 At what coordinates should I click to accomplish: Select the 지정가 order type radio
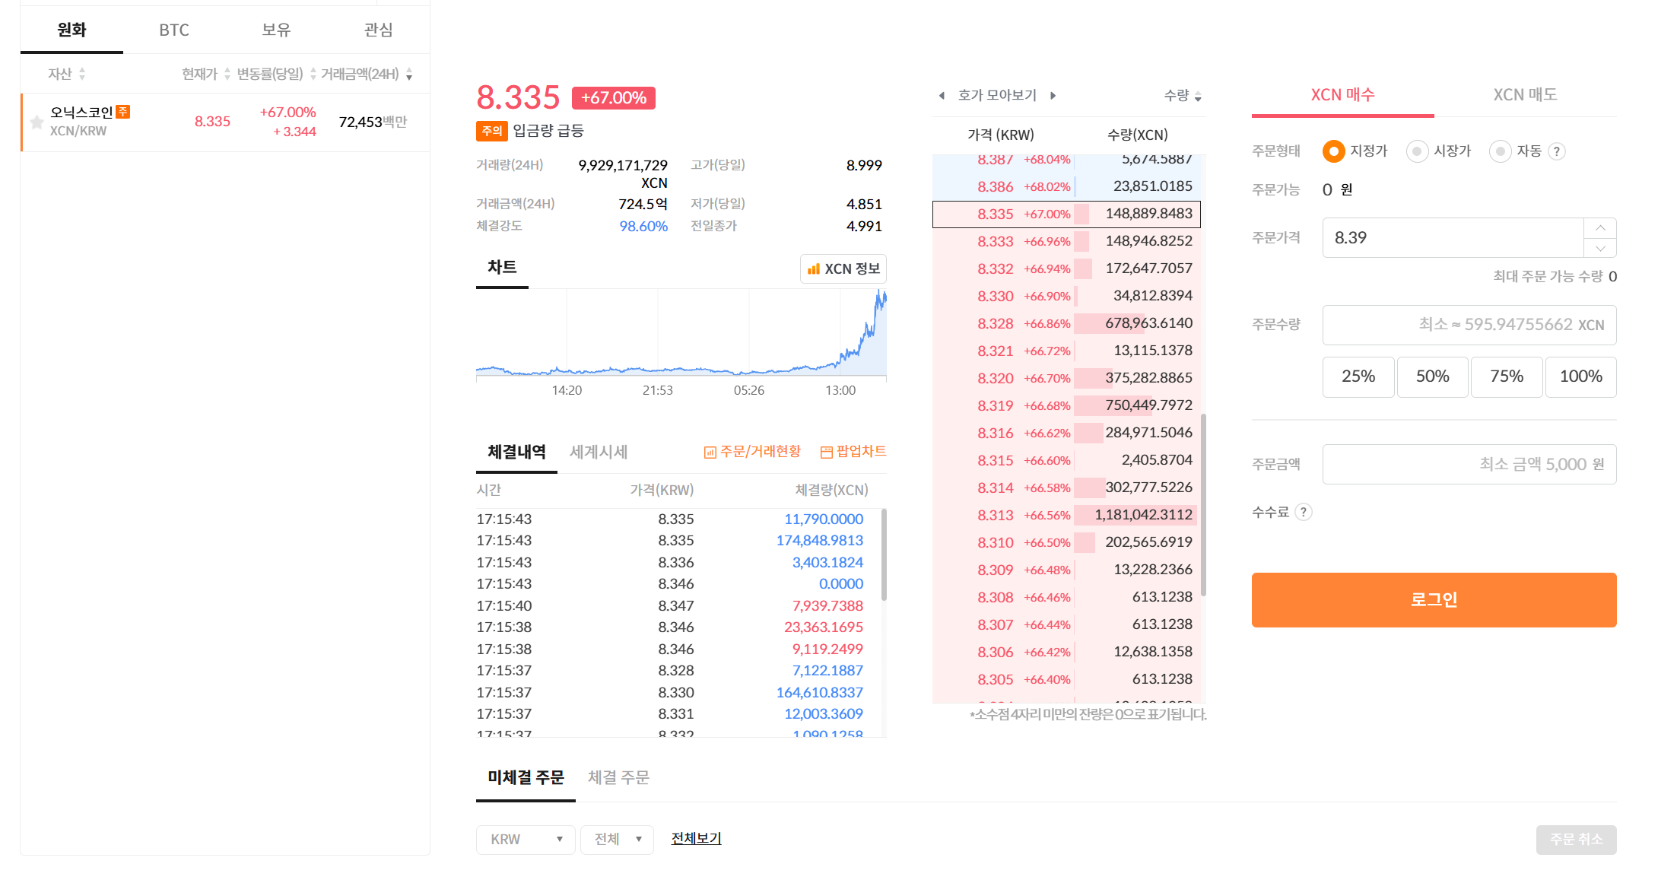[x=1333, y=151]
